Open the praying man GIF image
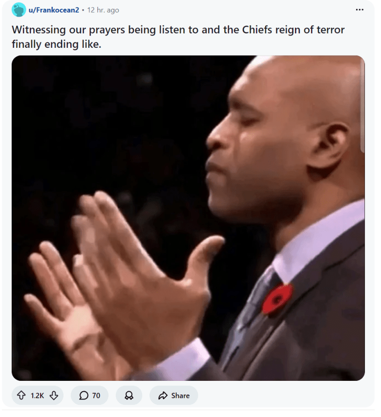 coord(188,218)
